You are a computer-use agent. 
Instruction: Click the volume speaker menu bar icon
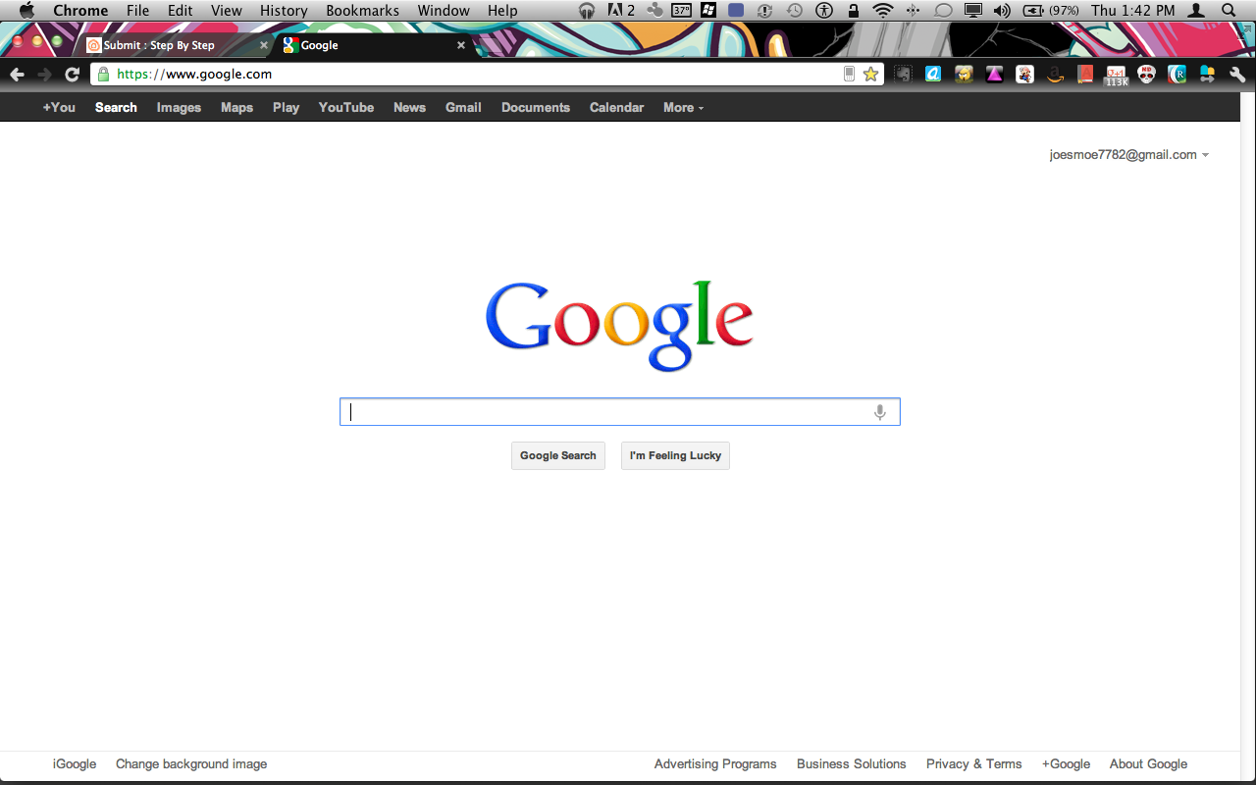click(1002, 11)
